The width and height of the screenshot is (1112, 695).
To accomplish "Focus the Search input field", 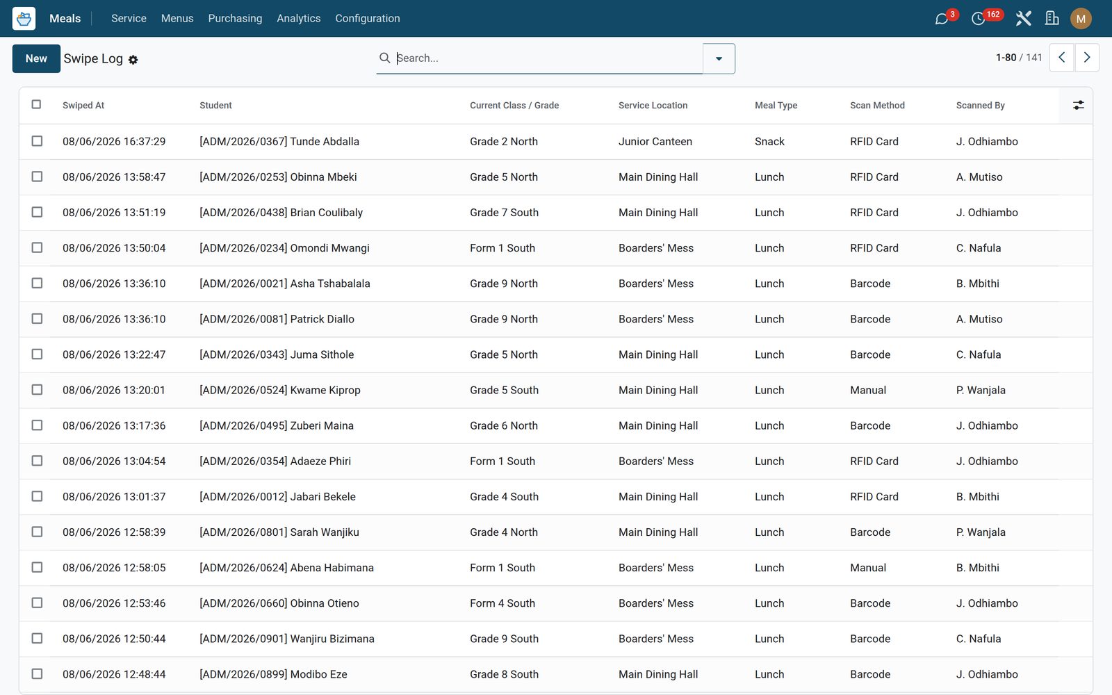I will [548, 58].
